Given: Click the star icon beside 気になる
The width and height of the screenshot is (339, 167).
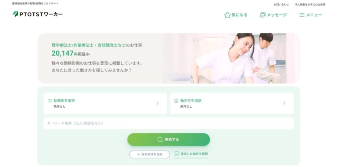Looking at the screenshot, I should pyautogui.click(x=227, y=15).
